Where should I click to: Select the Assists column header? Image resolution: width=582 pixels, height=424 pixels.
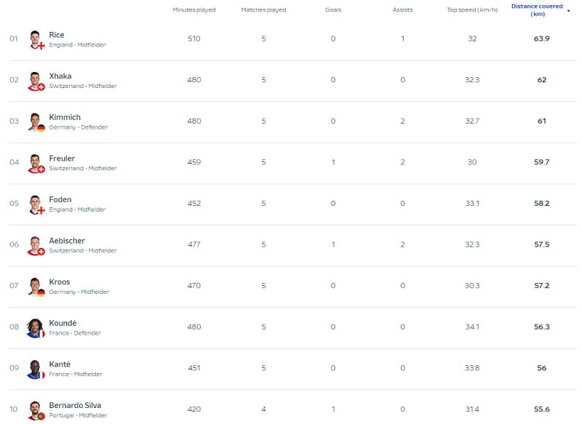[x=402, y=10]
